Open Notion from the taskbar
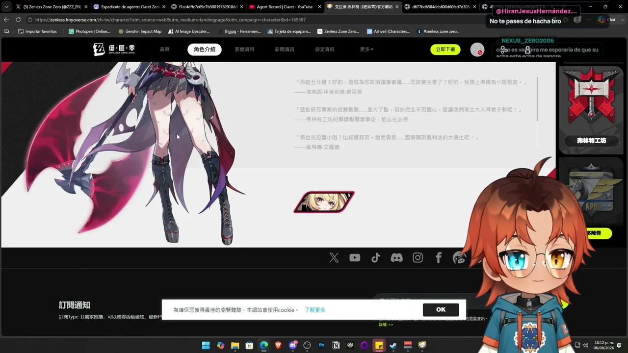 coord(336,345)
